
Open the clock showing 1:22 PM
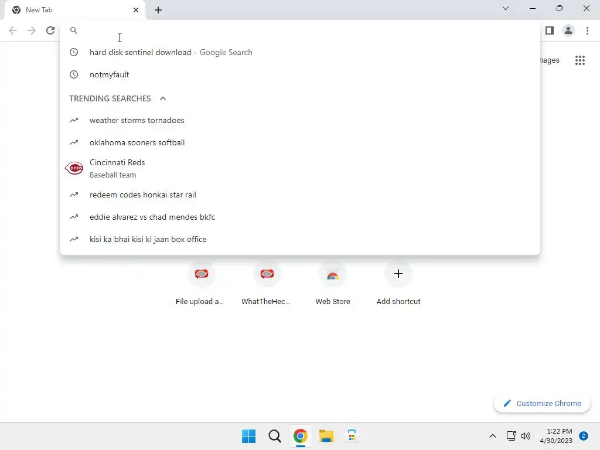point(556,436)
